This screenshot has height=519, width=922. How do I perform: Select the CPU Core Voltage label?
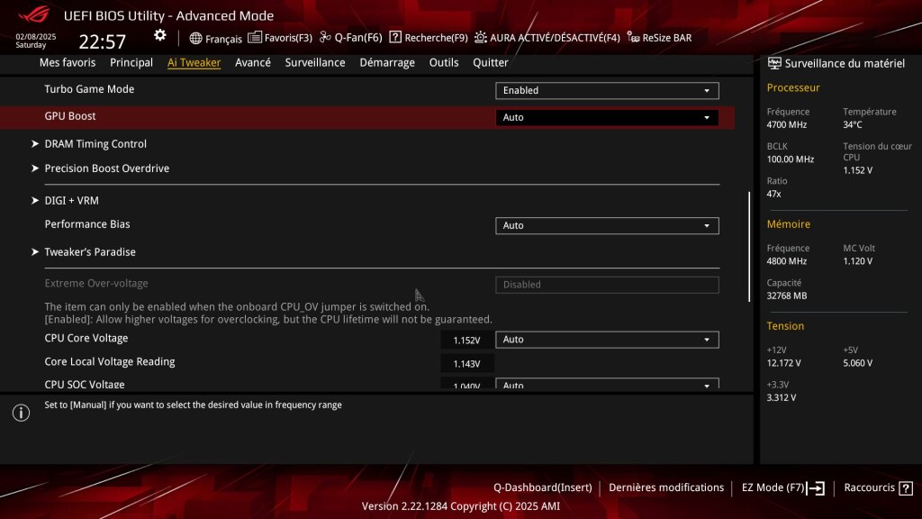86,339
